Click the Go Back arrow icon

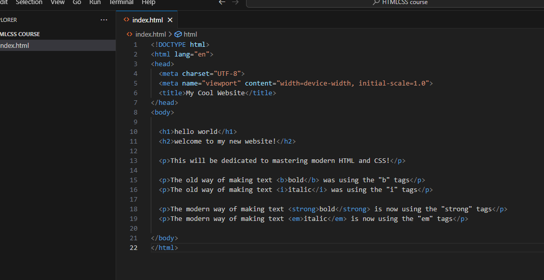coord(222,3)
